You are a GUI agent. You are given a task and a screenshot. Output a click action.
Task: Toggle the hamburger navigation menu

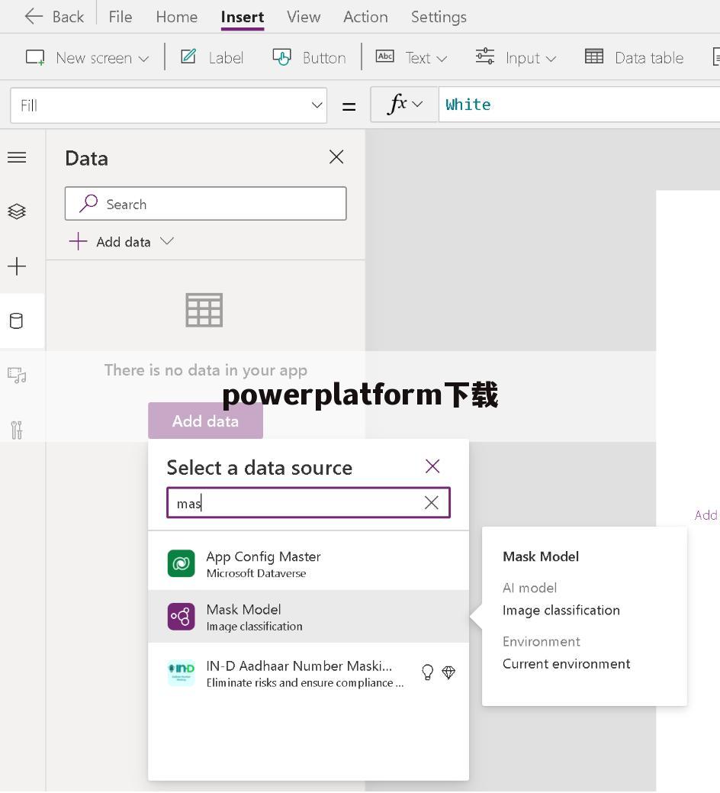[17, 157]
